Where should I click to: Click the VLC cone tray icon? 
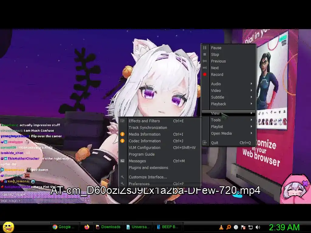tap(221, 227)
